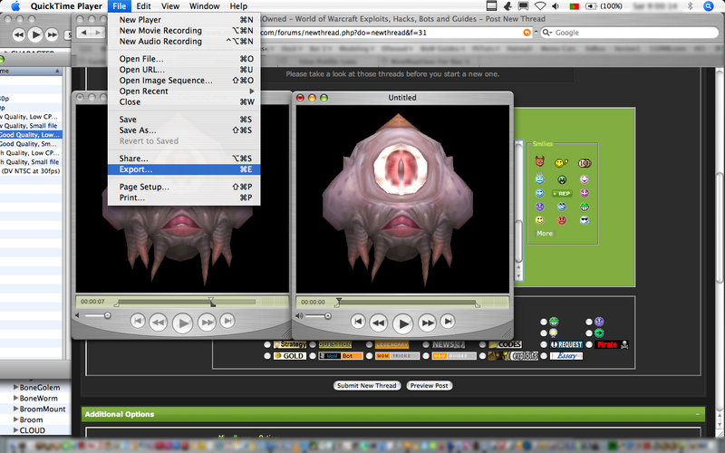The width and height of the screenshot is (725, 453).
Task: Select the CODES post icon radio
Action: 482,344
